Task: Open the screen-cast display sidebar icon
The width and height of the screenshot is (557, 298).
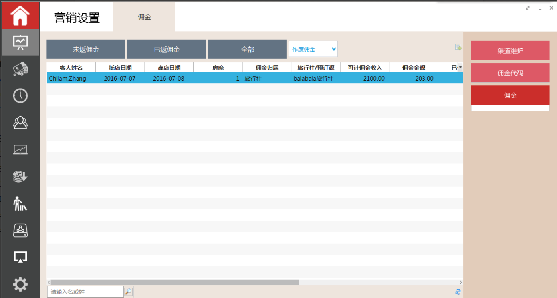Action: click(20, 257)
